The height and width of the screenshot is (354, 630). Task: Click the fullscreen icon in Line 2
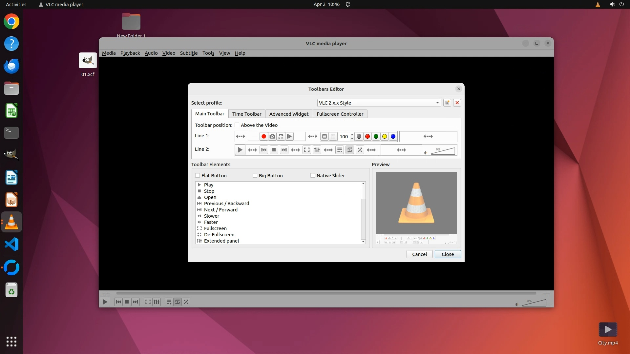(x=307, y=150)
